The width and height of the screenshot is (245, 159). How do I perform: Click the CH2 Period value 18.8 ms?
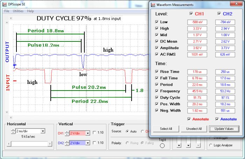pyautogui.click(x=225, y=85)
